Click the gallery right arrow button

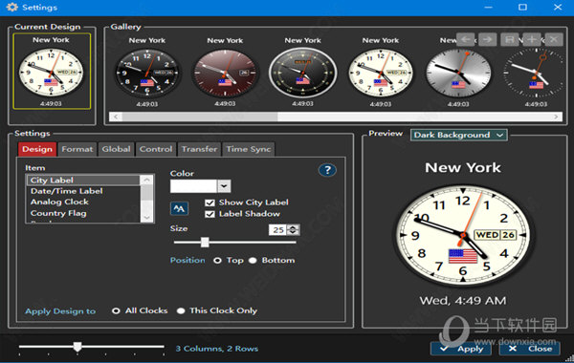coord(487,39)
